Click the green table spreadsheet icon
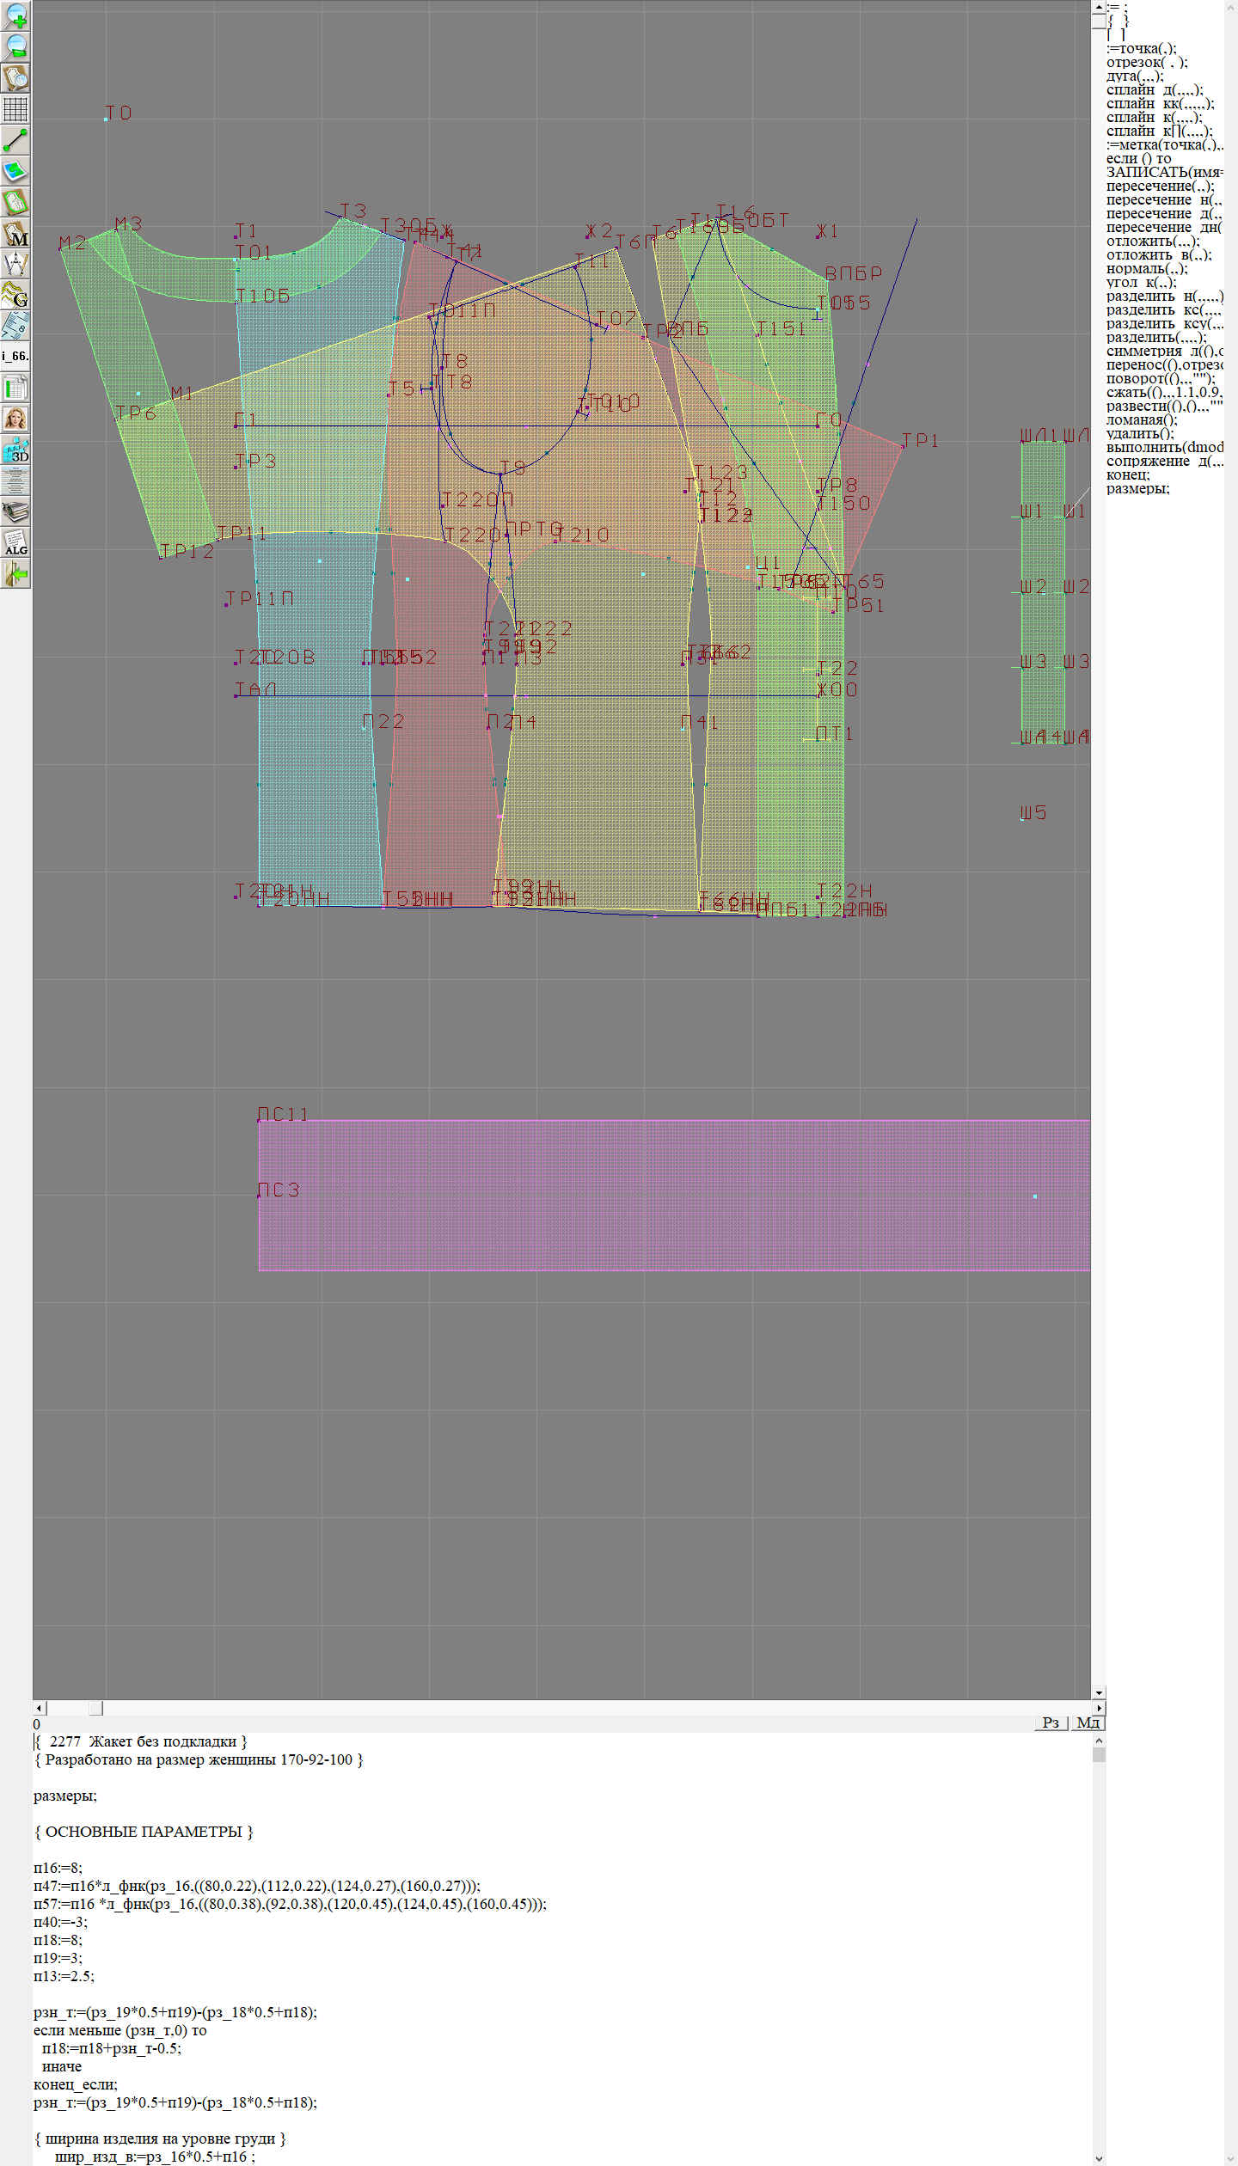Viewport: 1238px width, 2166px height. click(15, 388)
